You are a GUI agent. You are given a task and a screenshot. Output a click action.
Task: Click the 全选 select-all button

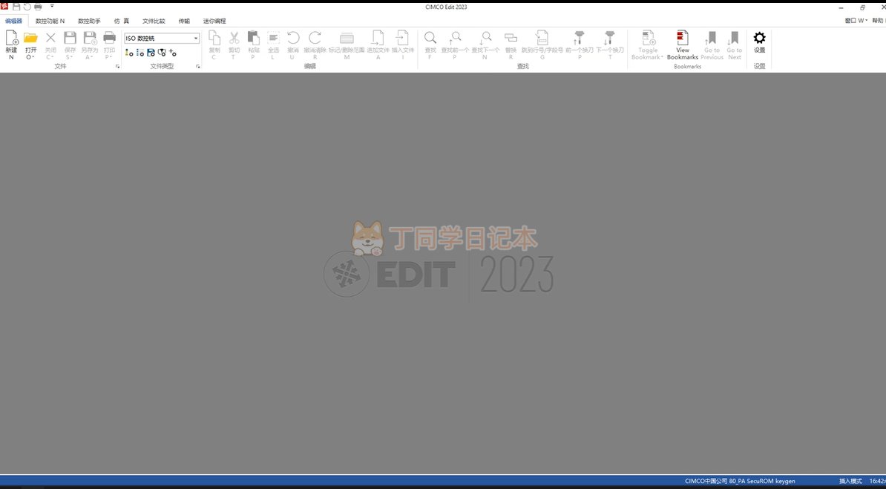point(273,45)
